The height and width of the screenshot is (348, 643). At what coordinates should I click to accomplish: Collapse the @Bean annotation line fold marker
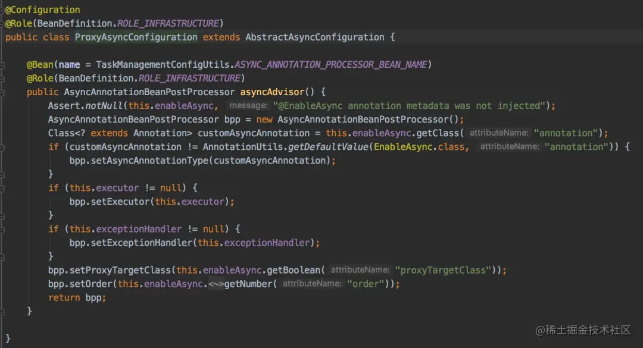[2, 65]
